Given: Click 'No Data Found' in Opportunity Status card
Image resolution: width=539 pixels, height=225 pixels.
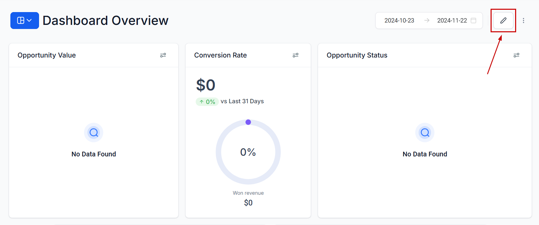Looking at the screenshot, I should [425, 154].
